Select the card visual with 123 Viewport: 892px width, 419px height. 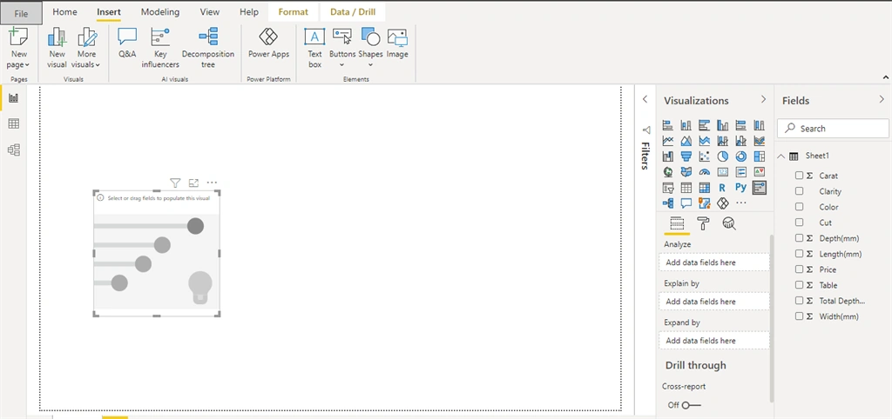(722, 171)
